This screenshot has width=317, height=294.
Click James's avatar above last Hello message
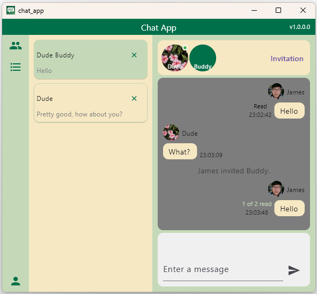276,189
